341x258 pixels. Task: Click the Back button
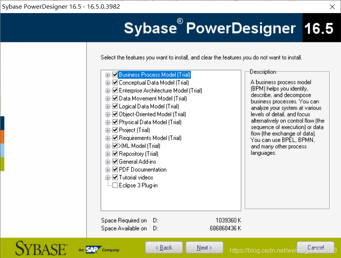pos(164,247)
